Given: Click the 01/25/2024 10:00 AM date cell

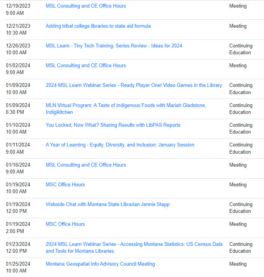Looking at the screenshot, I should [x=18, y=268].
